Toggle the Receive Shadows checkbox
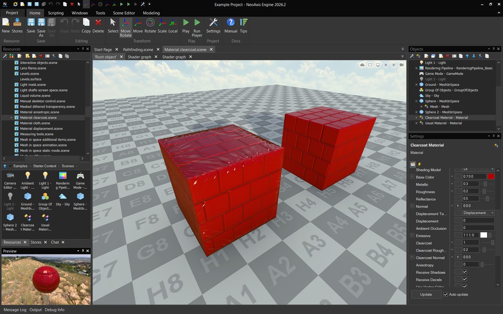Screen dimensions: 503x314 (x=464, y=272)
